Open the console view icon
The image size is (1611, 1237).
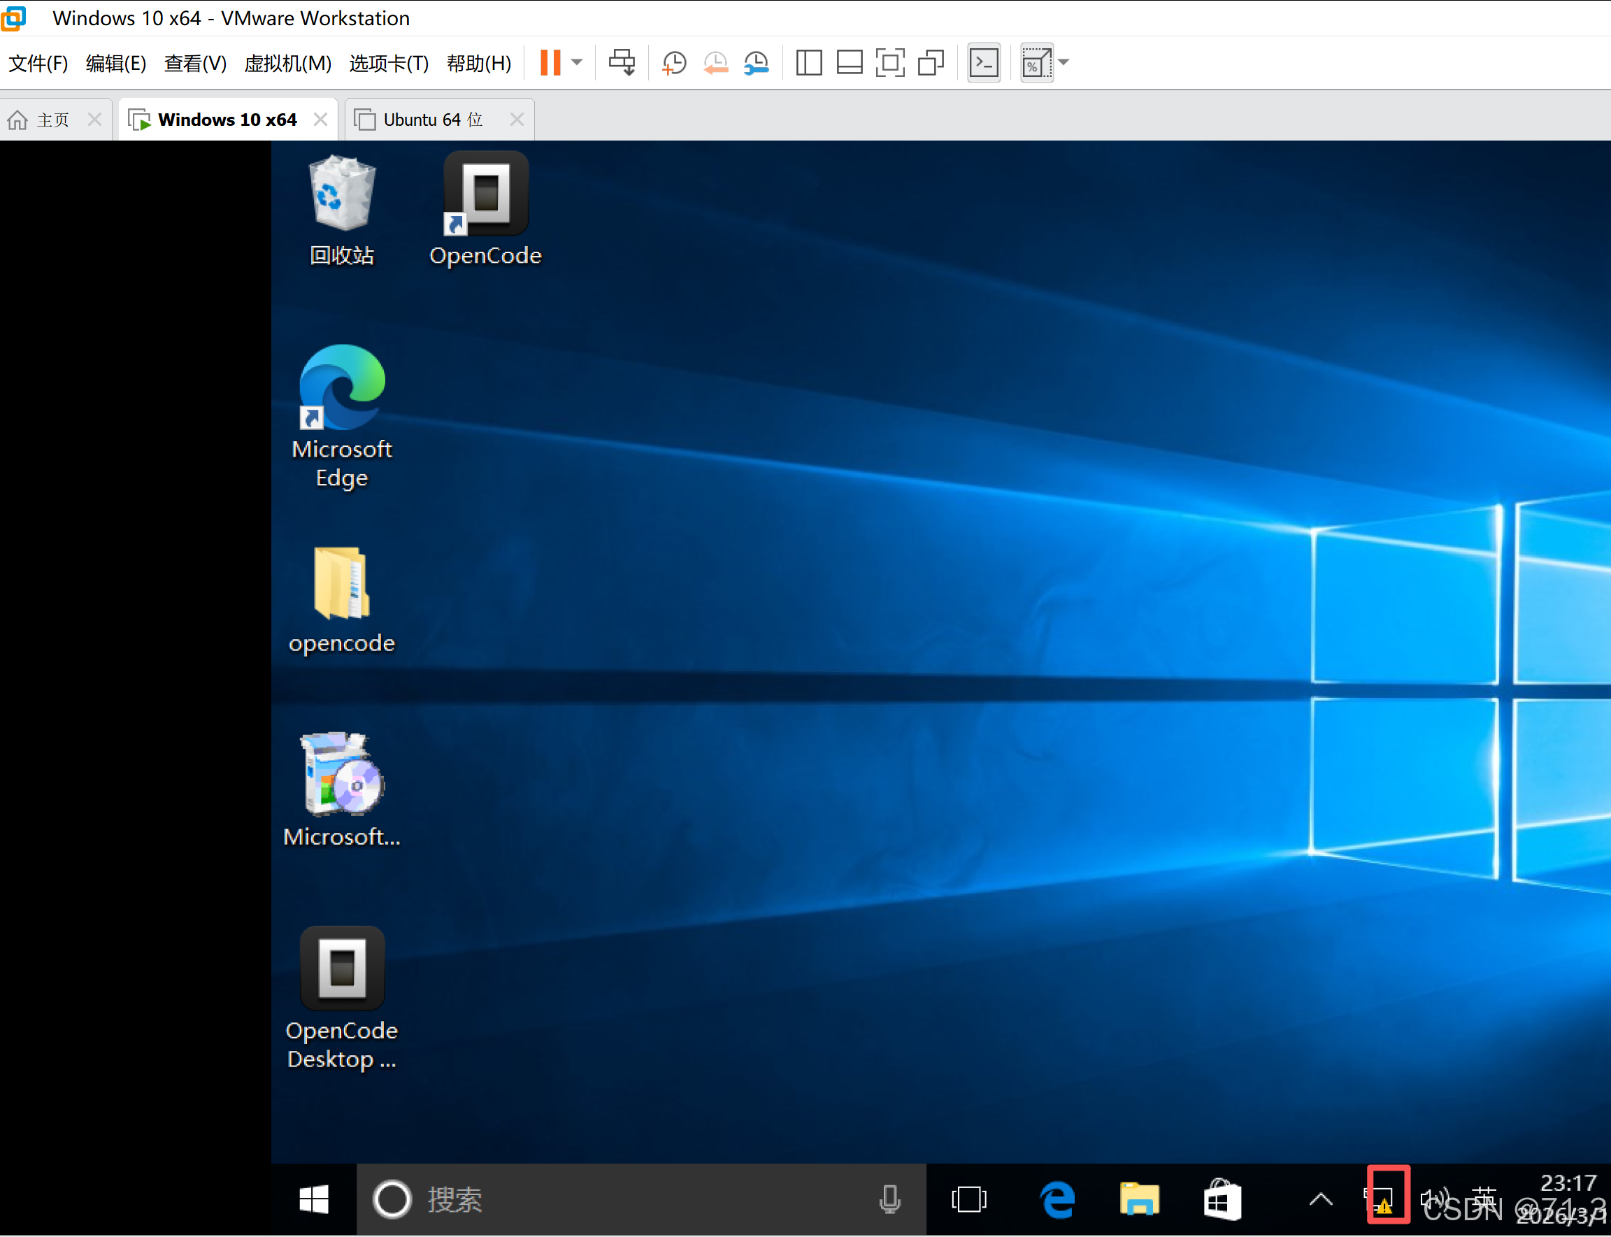(x=984, y=63)
